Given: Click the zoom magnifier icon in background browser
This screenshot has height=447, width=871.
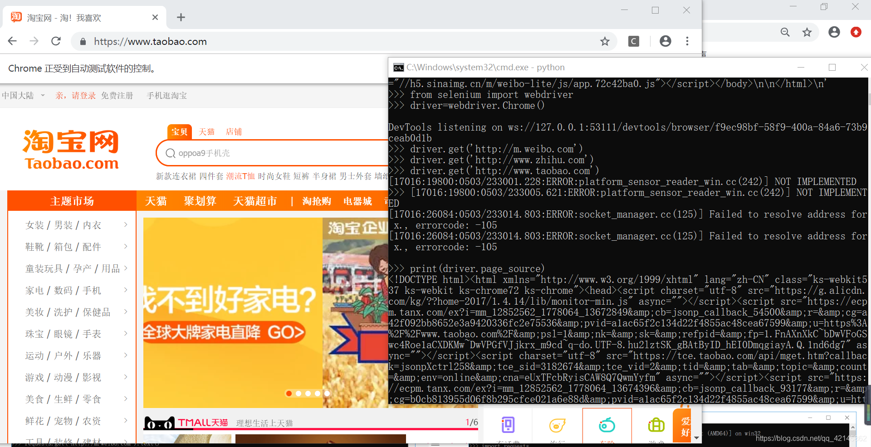Looking at the screenshot, I should click(785, 32).
